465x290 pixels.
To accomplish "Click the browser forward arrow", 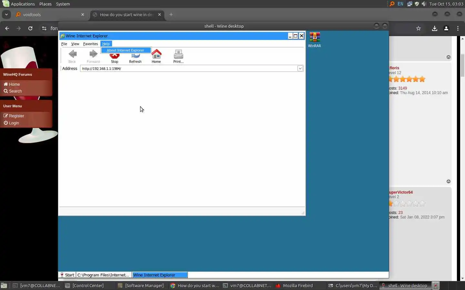I will [x=19, y=28].
